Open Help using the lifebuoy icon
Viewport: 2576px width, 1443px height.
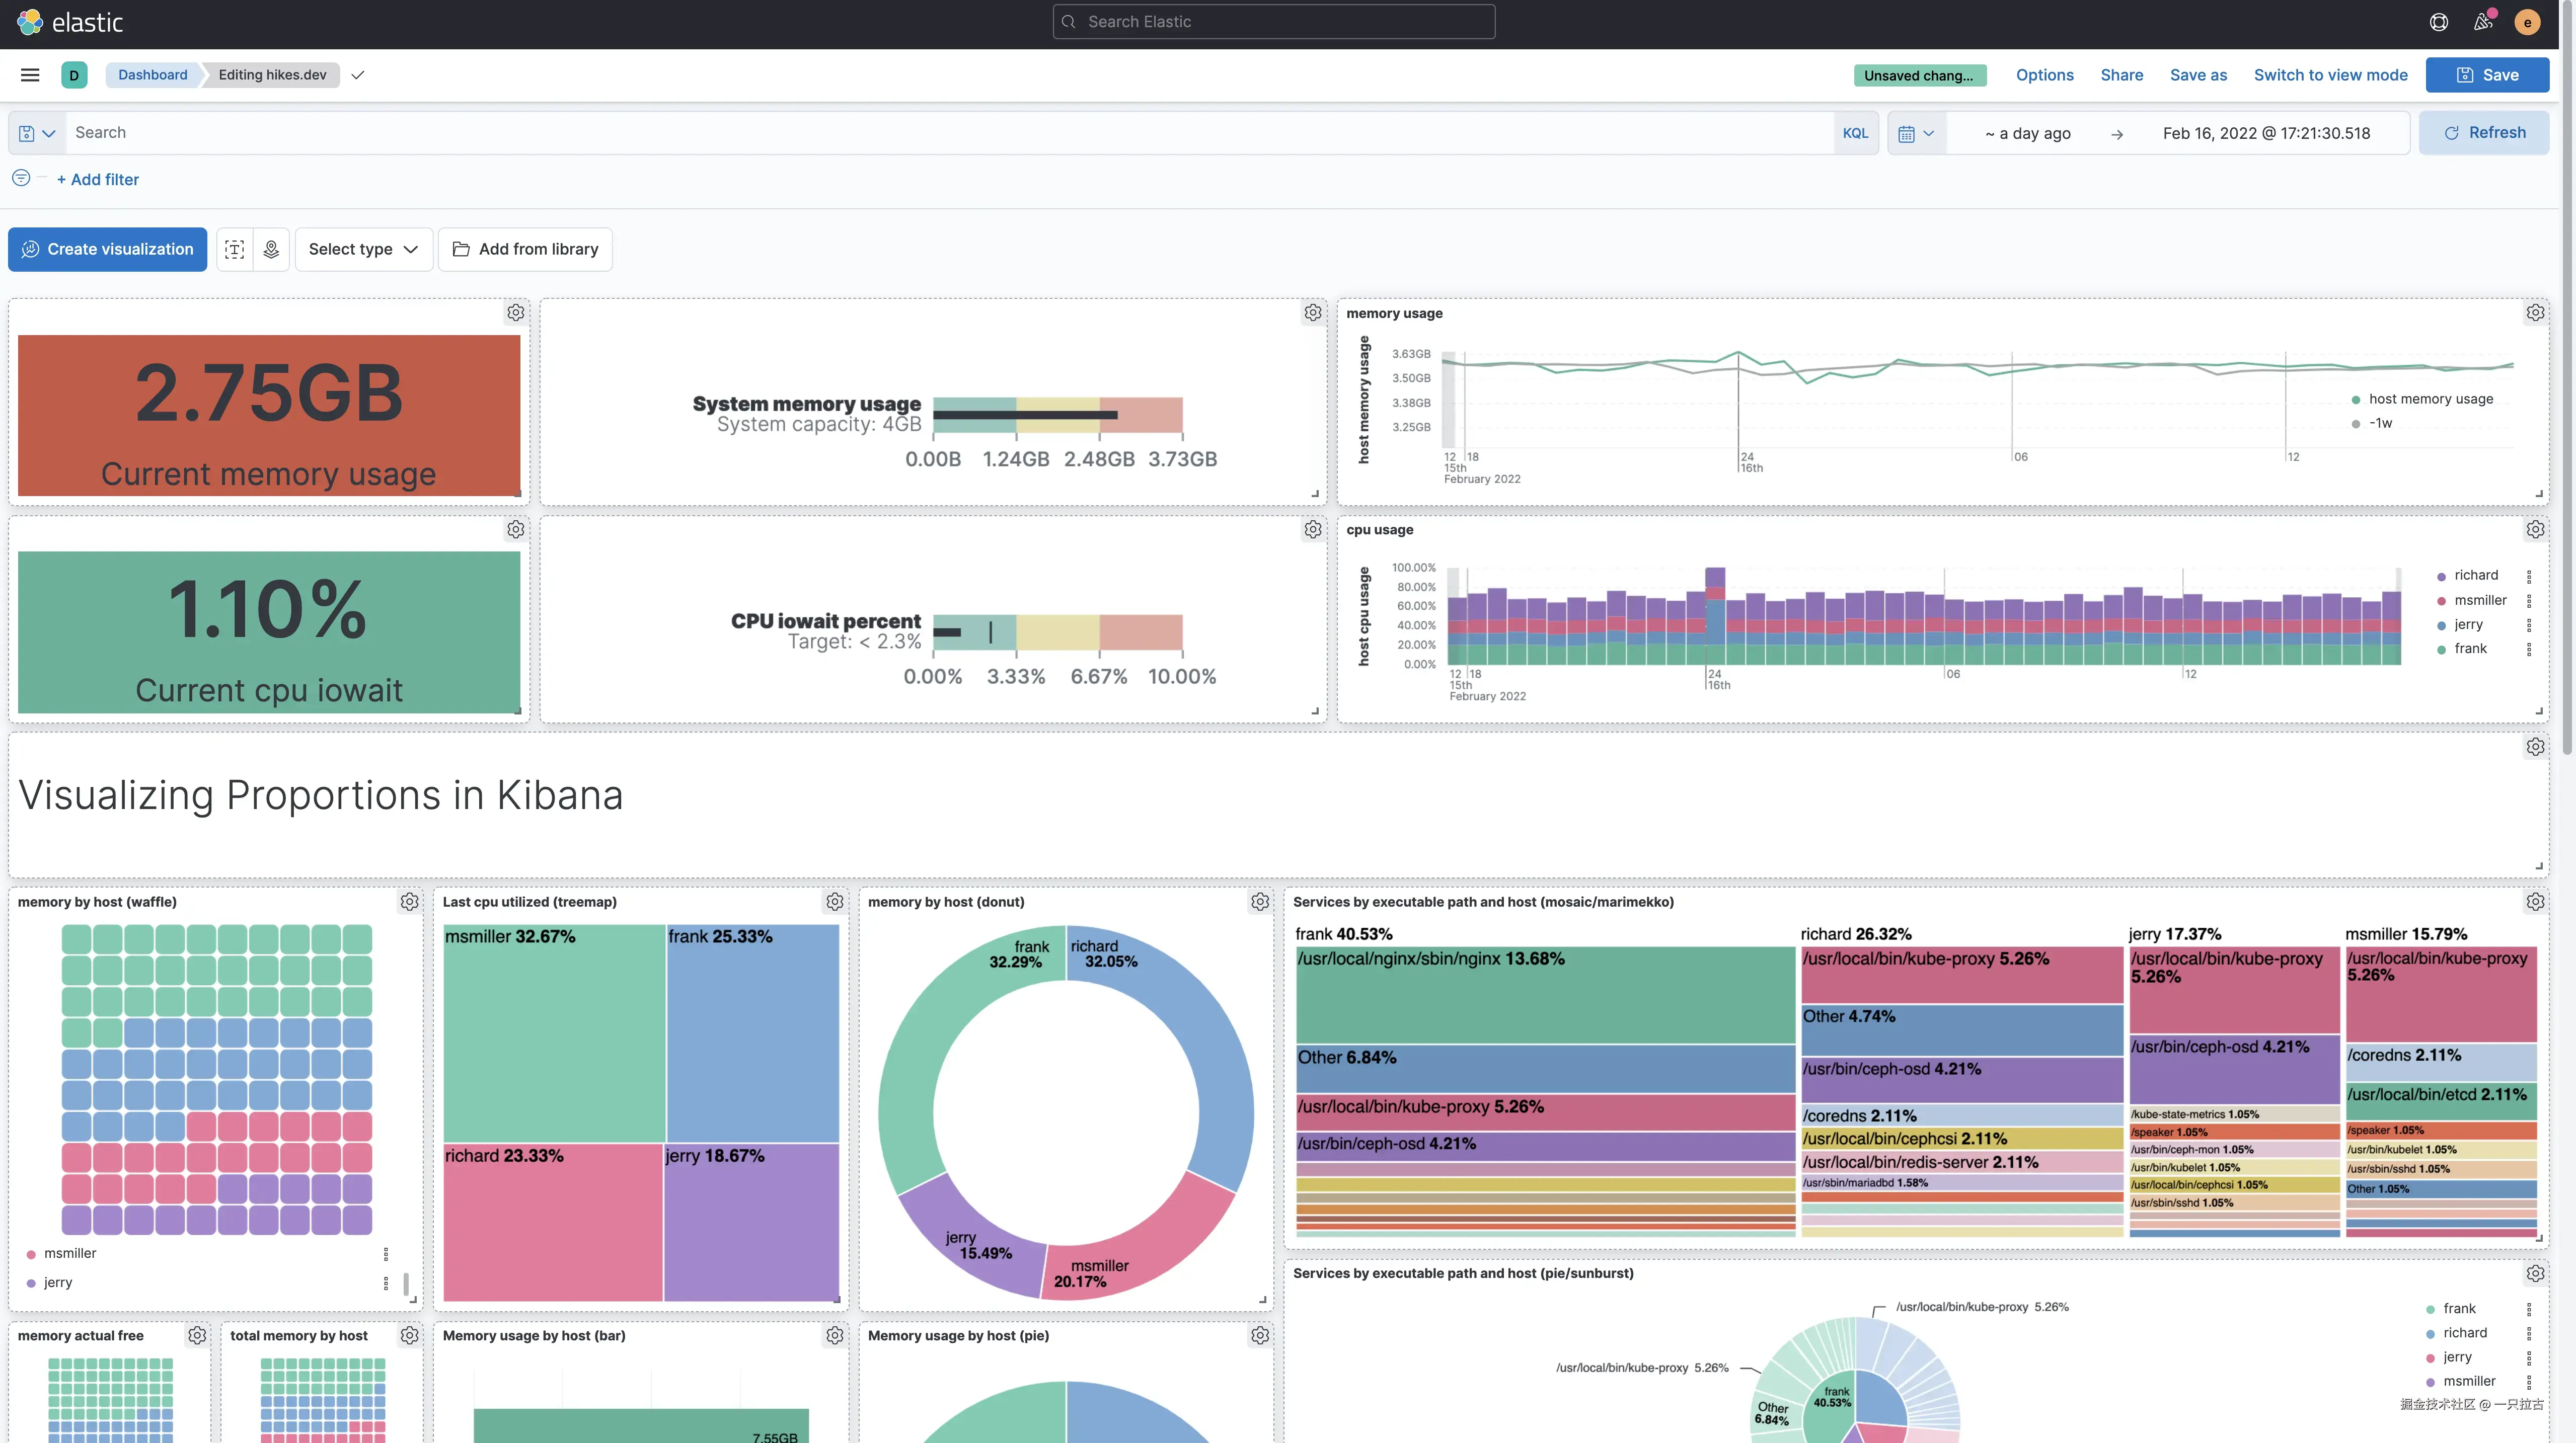pos(2438,21)
